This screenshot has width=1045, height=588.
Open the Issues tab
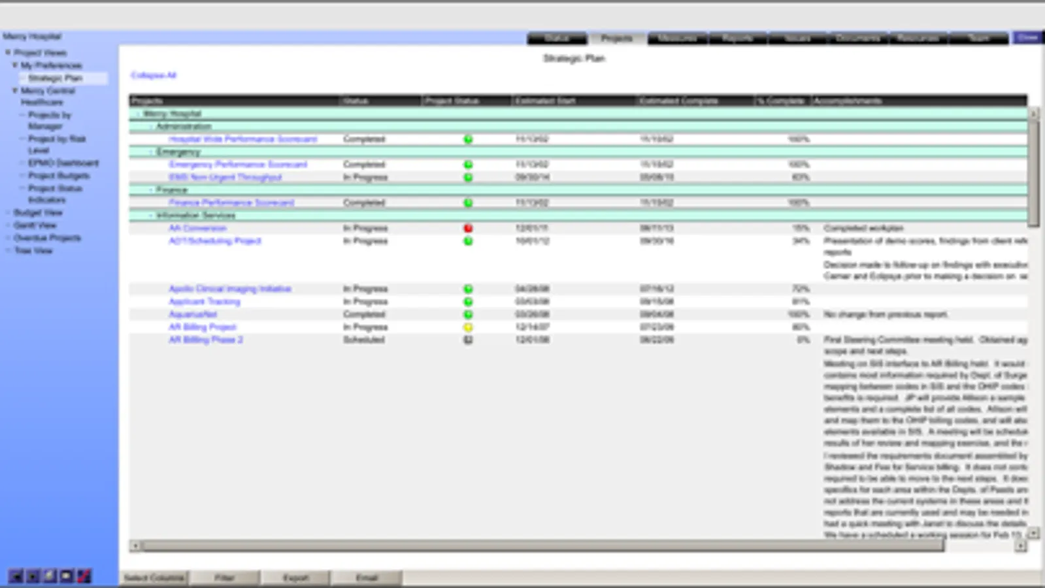click(797, 38)
